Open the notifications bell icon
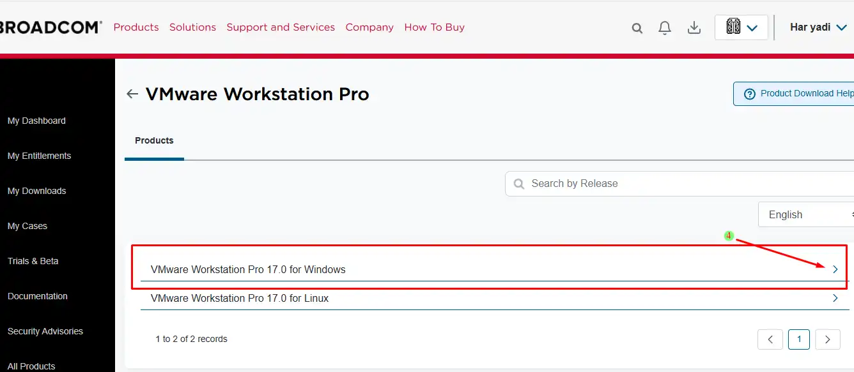This screenshot has height=372, width=854. pyautogui.click(x=665, y=28)
